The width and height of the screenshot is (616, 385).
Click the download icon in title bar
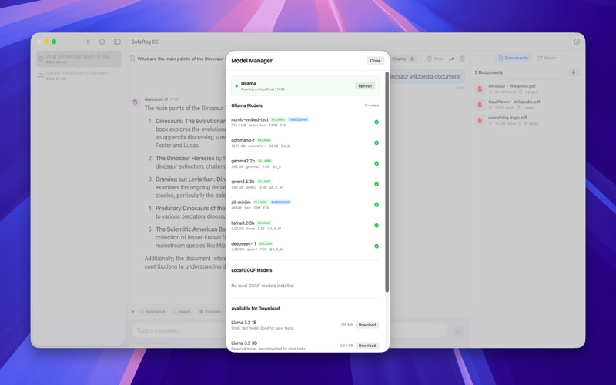(x=577, y=42)
